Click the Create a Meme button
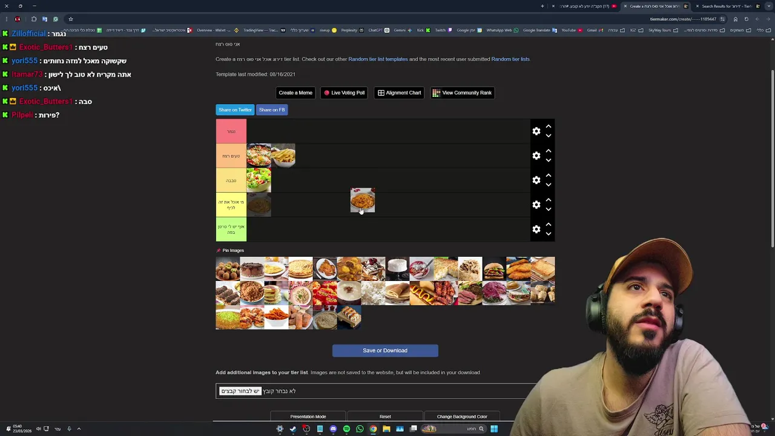Screen dimensions: 775x436 (x=295, y=93)
